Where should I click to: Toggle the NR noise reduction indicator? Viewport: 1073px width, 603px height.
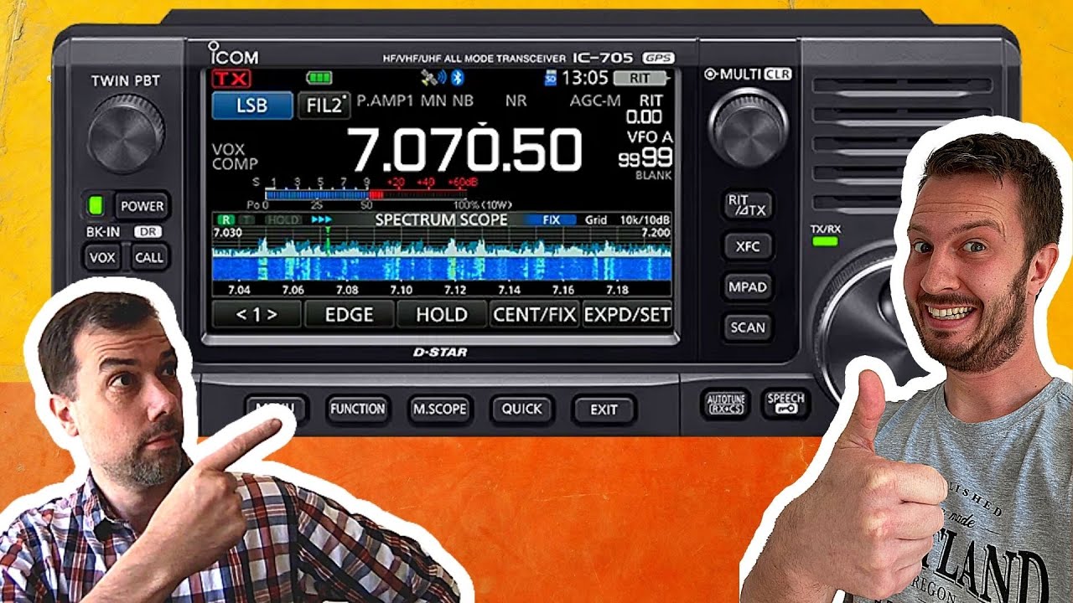pos(516,100)
